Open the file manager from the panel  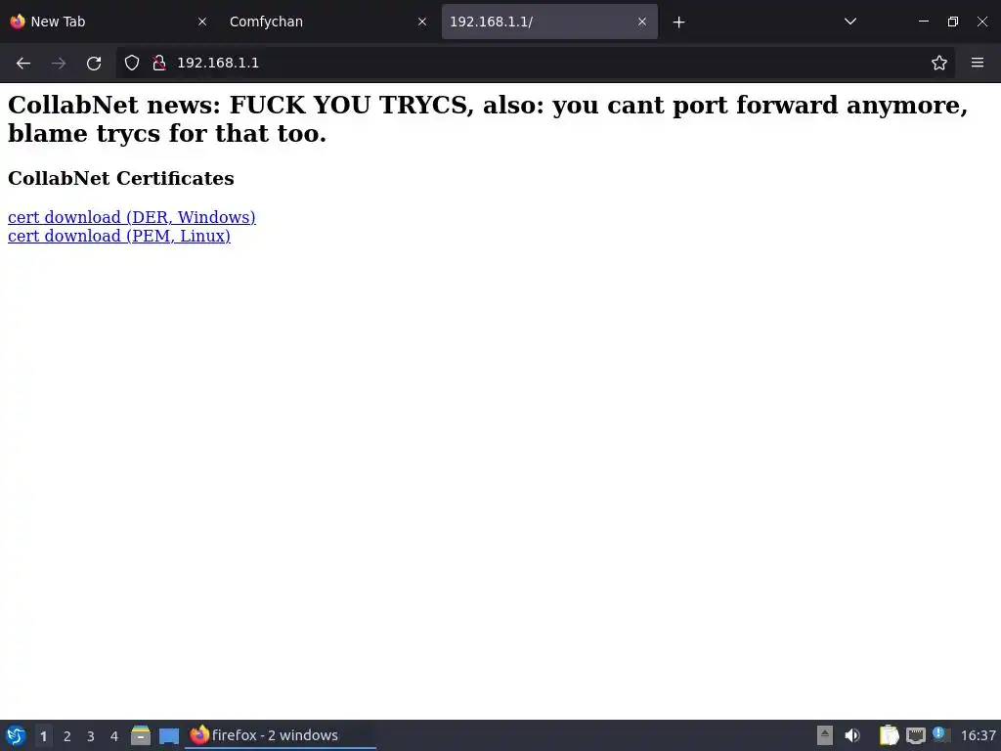coord(141,735)
